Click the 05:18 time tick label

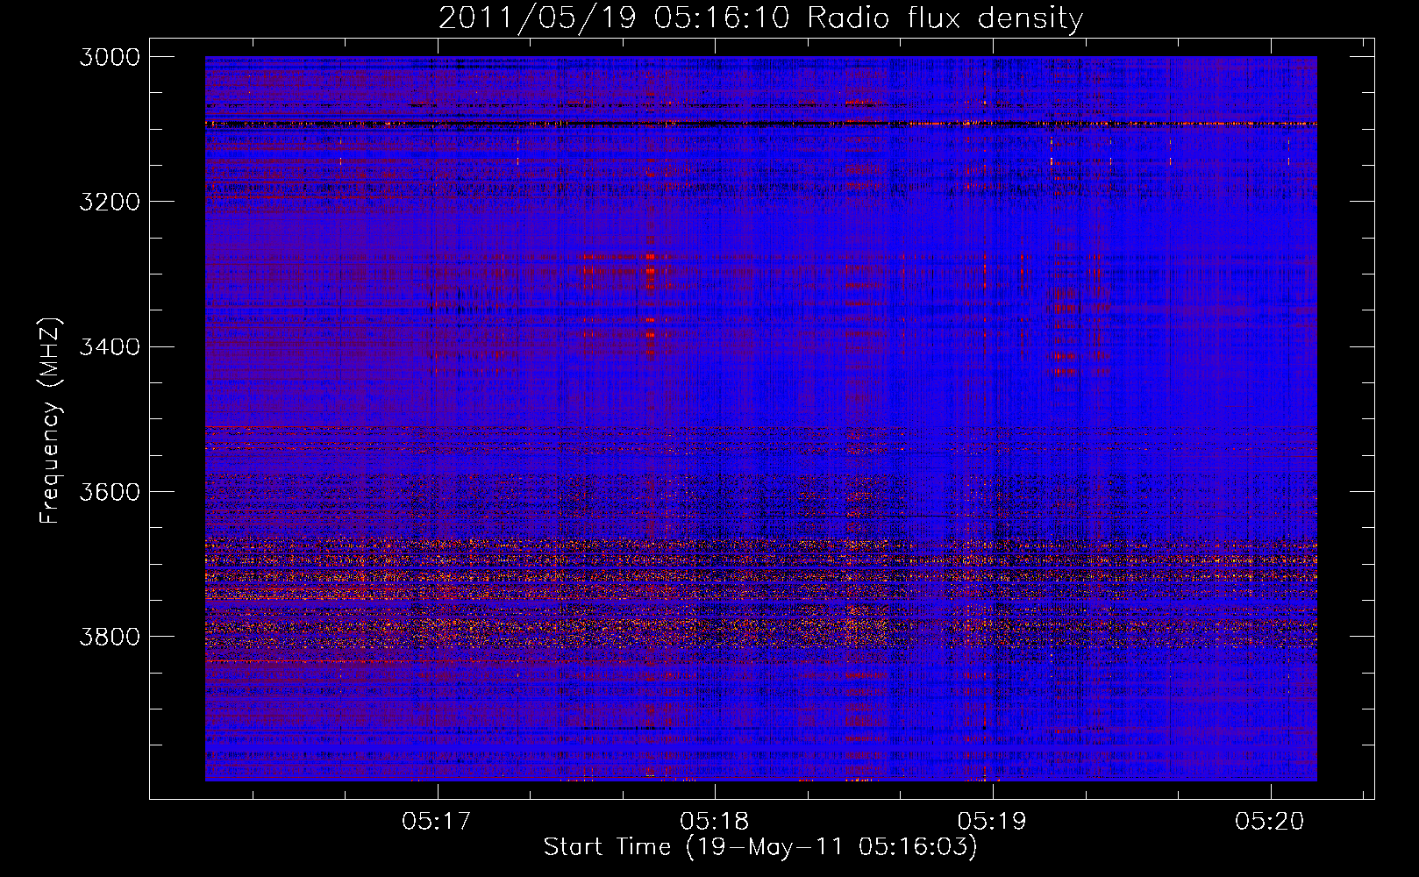coord(715,821)
